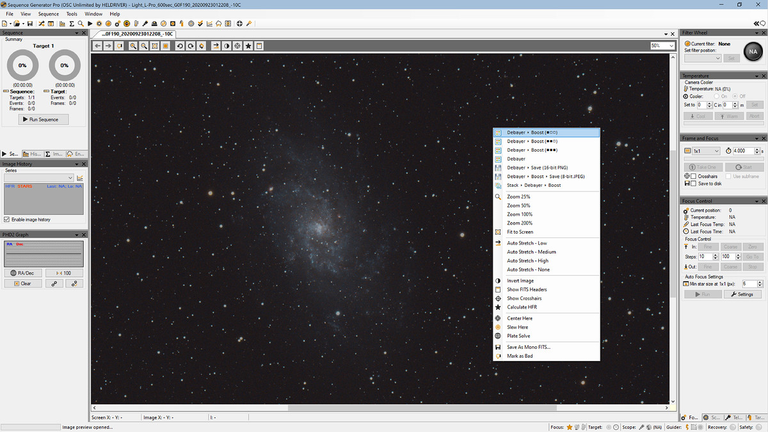Click the zoom in magnifier in image toolbar
Screen dimensions: 768x432
coord(133,46)
